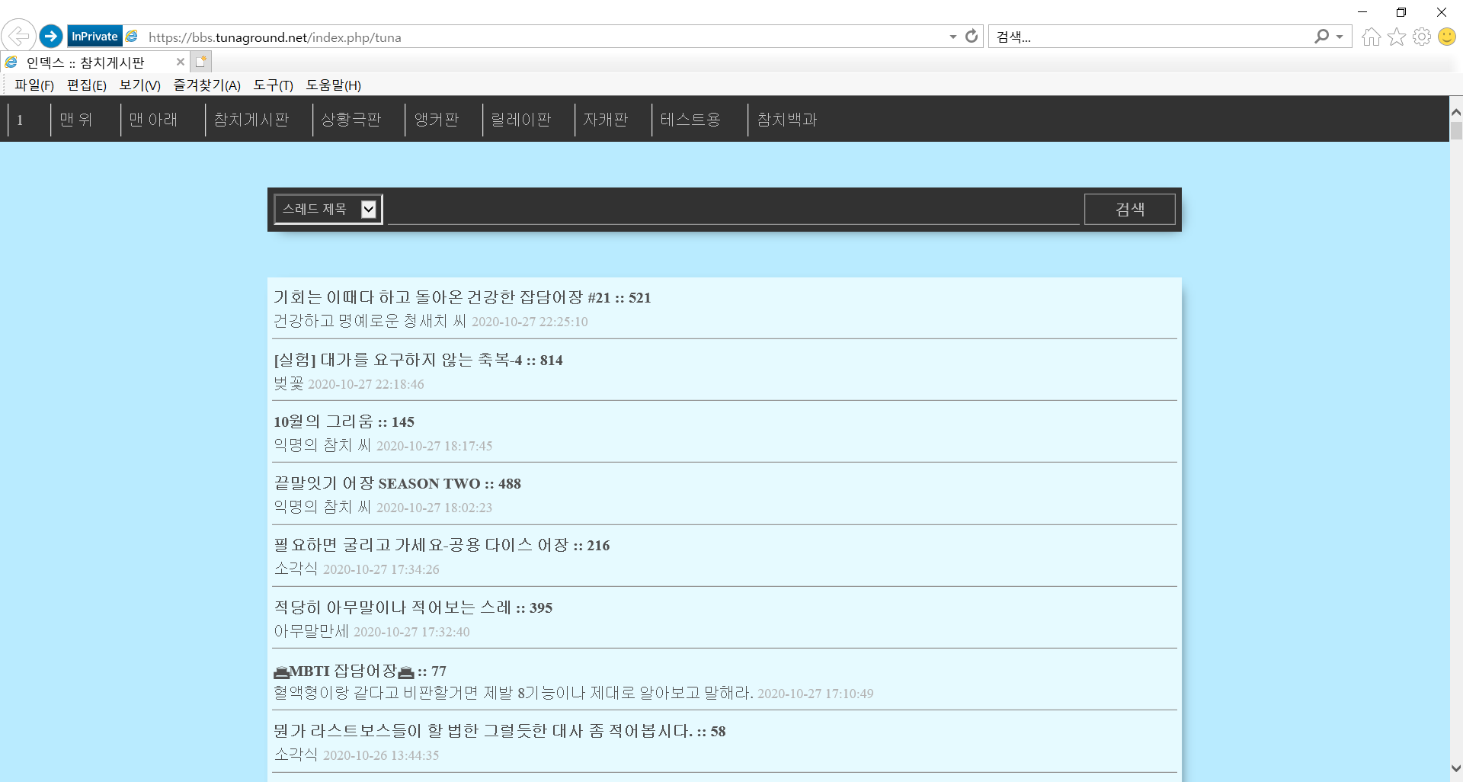Open the Tools gear icon
This screenshot has width=1463, height=782.
pyautogui.click(x=1422, y=37)
